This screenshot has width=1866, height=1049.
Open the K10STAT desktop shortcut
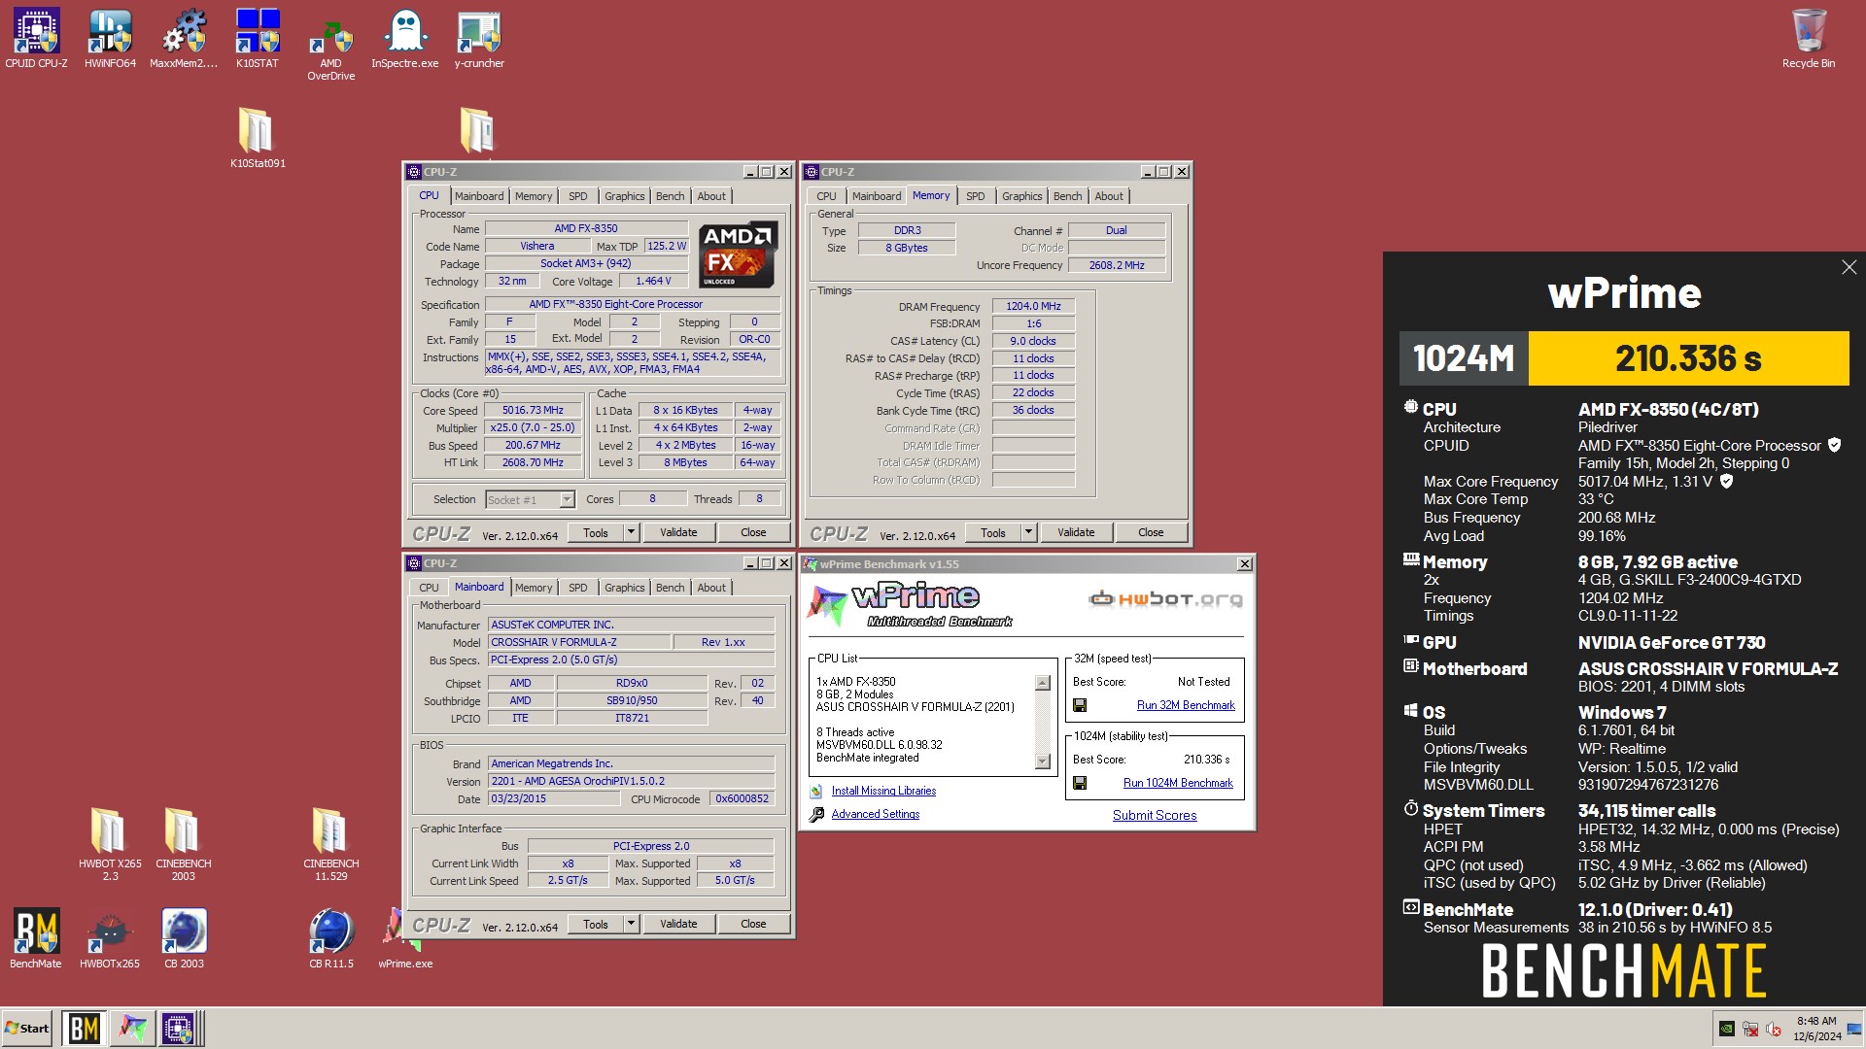258,39
